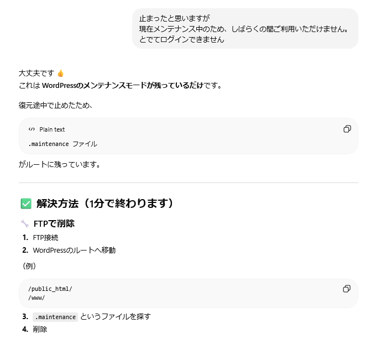365x339 pixels.
Task: Select the Plain text language label
Action: (x=52, y=129)
